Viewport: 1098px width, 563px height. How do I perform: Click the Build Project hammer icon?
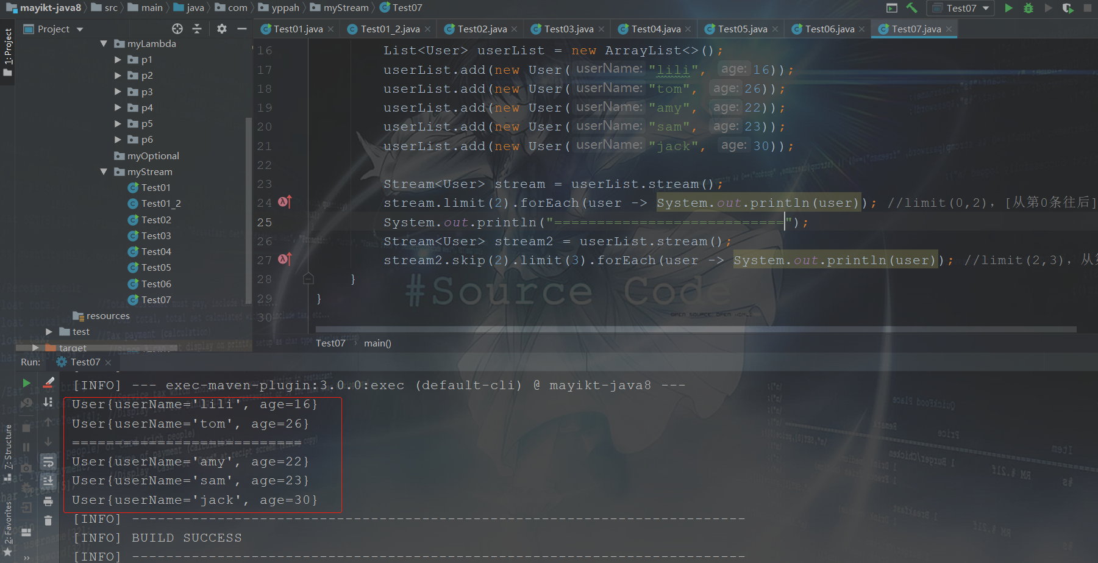point(911,8)
